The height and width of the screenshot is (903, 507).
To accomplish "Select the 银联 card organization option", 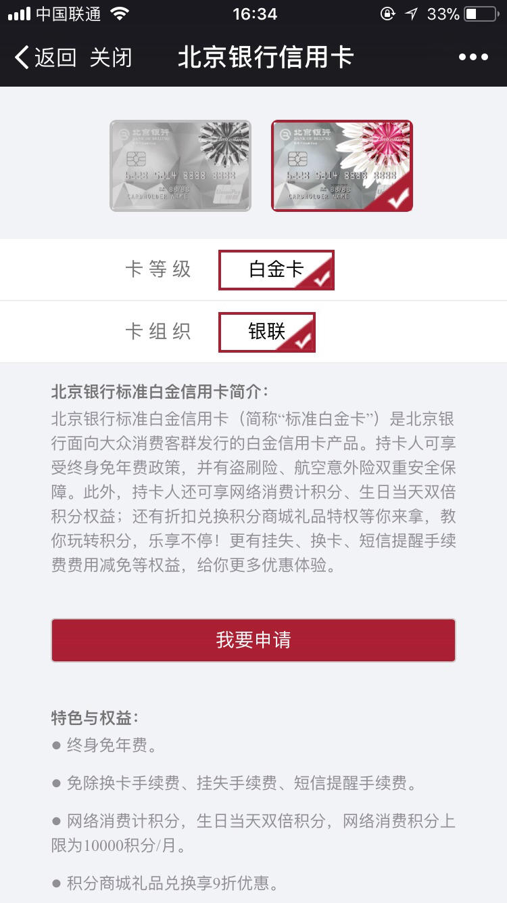I will (266, 332).
